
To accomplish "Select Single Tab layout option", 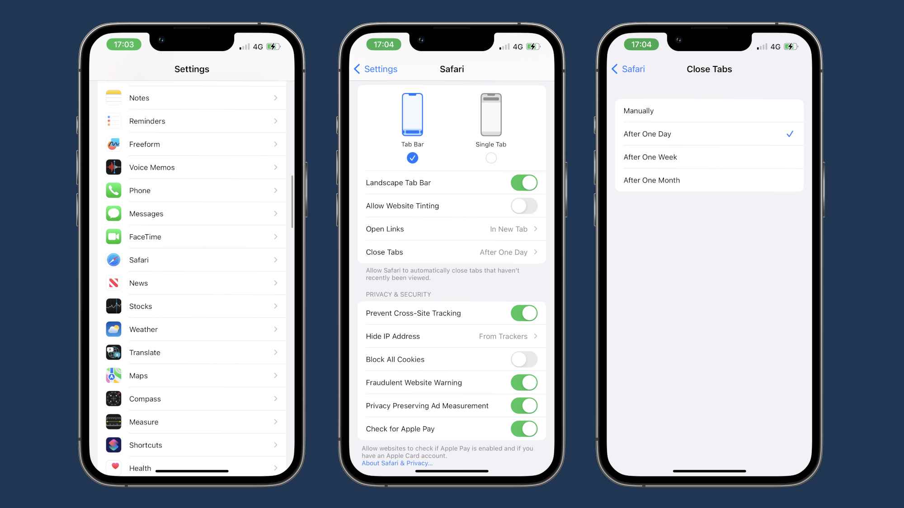I will click(490, 158).
